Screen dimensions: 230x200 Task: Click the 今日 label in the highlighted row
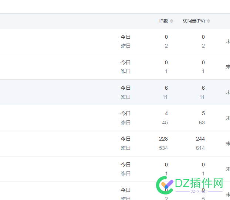(x=126, y=88)
